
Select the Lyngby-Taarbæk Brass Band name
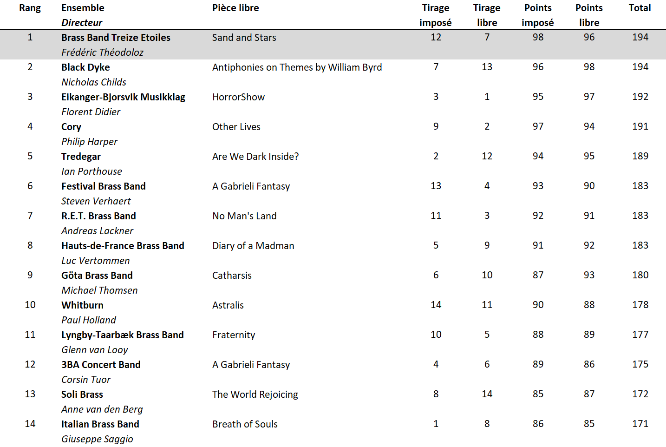[123, 335]
